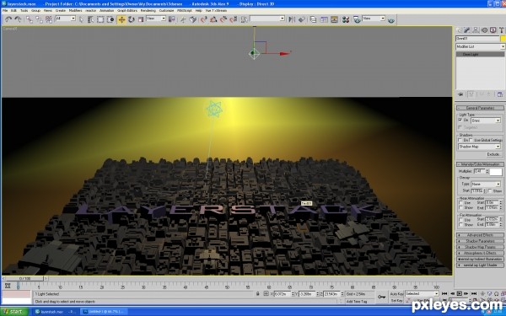The height and width of the screenshot is (316, 506).
Task: Enable Near Attenuation Use checkbox
Action: coord(460,203)
